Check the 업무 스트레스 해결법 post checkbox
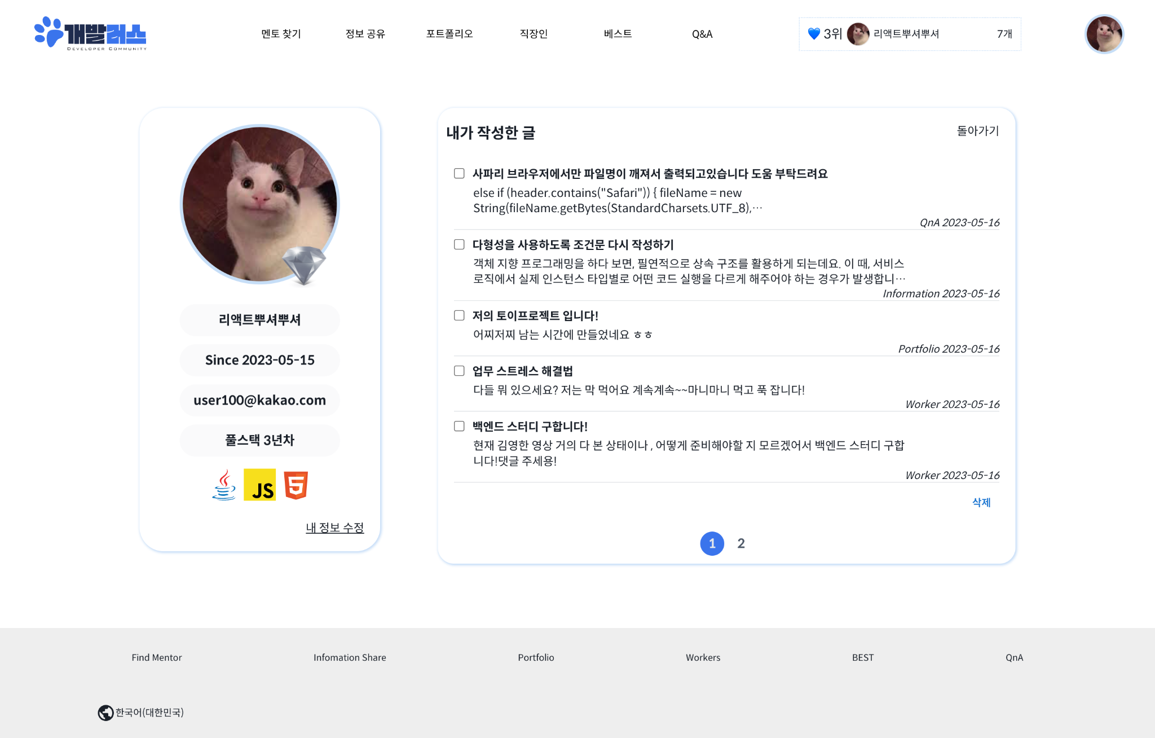Screen dimensions: 1155x738 459,371
